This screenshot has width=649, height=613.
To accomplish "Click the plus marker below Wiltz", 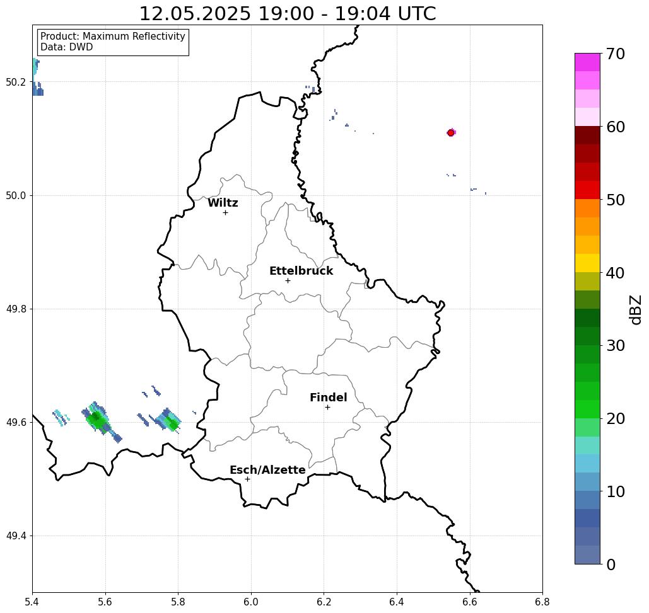I will pos(226,213).
